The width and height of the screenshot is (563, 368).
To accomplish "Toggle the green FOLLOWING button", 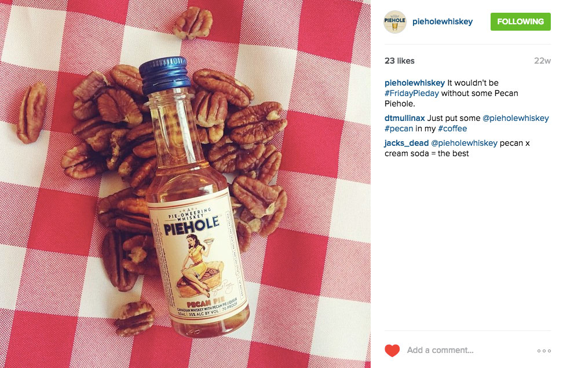I will (x=520, y=21).
